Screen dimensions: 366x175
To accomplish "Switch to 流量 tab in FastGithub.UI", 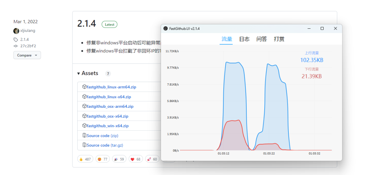I will click(227, 39).
